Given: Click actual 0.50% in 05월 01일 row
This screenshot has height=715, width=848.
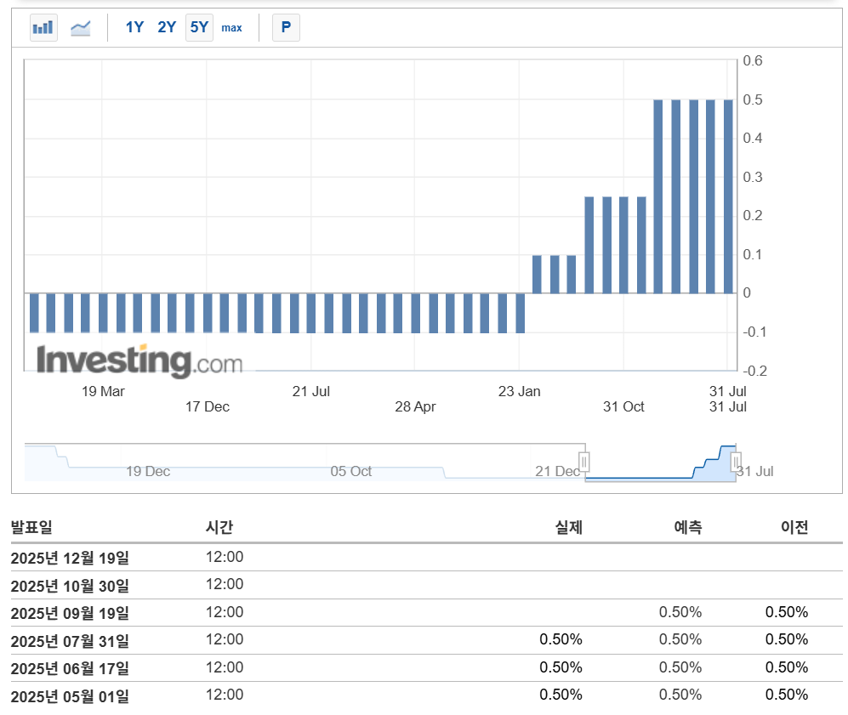Looking at the screenshot, I should click(x=561, y=695).
